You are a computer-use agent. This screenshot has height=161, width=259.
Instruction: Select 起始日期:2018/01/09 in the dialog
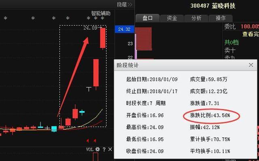pos(152,79)
